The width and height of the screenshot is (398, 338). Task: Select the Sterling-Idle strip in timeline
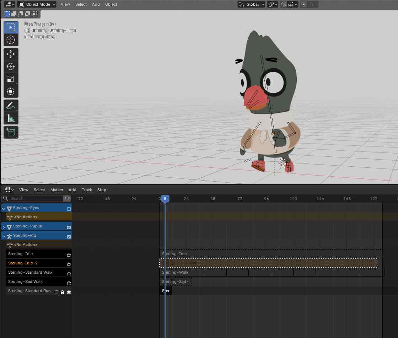click(x=271, y=254)
